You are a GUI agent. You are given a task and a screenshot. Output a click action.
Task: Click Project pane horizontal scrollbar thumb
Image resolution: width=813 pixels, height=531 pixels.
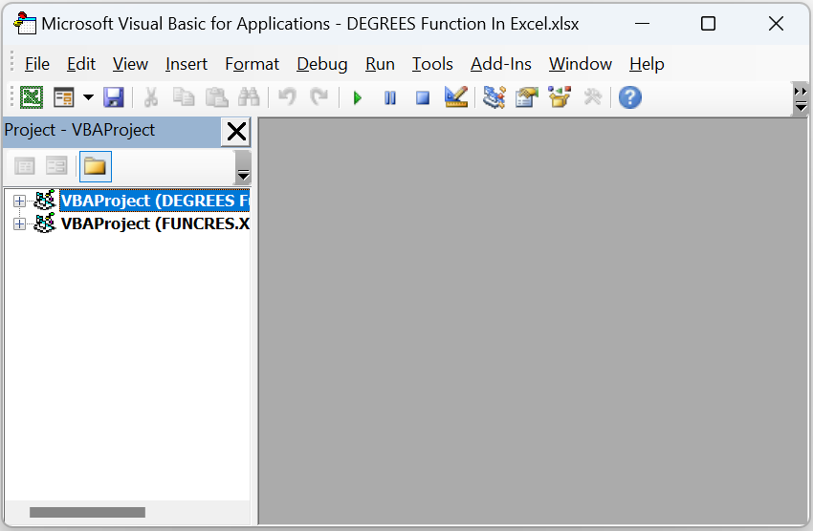[x=87, y=512]
